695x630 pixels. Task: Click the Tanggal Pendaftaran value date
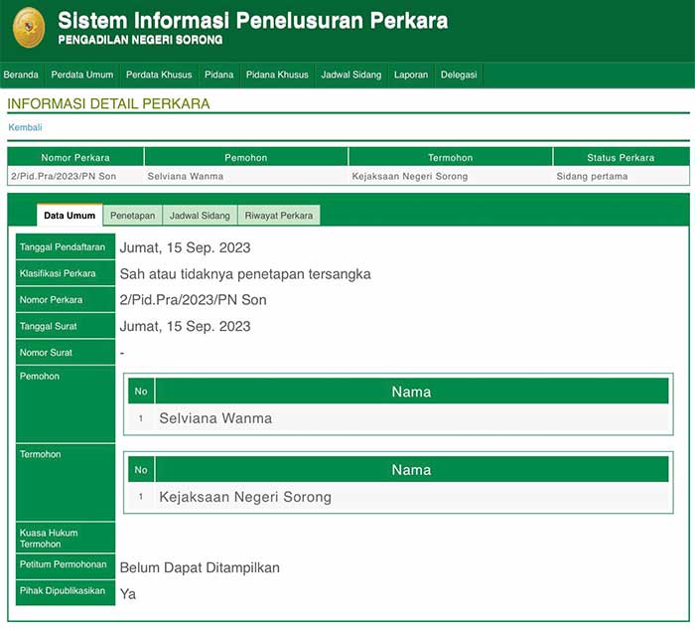[x=186, y=247]
